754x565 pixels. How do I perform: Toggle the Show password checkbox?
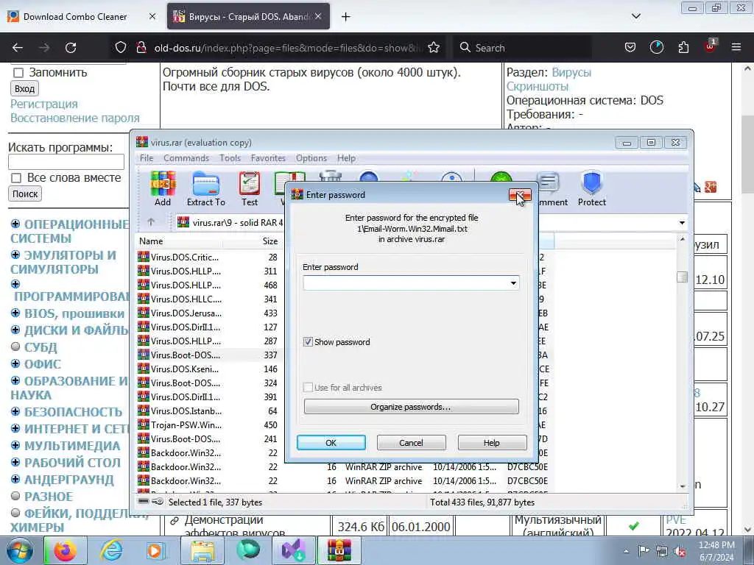click(308, 342)
